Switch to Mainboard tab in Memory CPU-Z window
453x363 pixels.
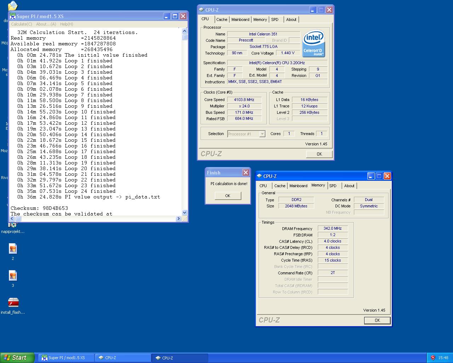click(x=298, y=186)
